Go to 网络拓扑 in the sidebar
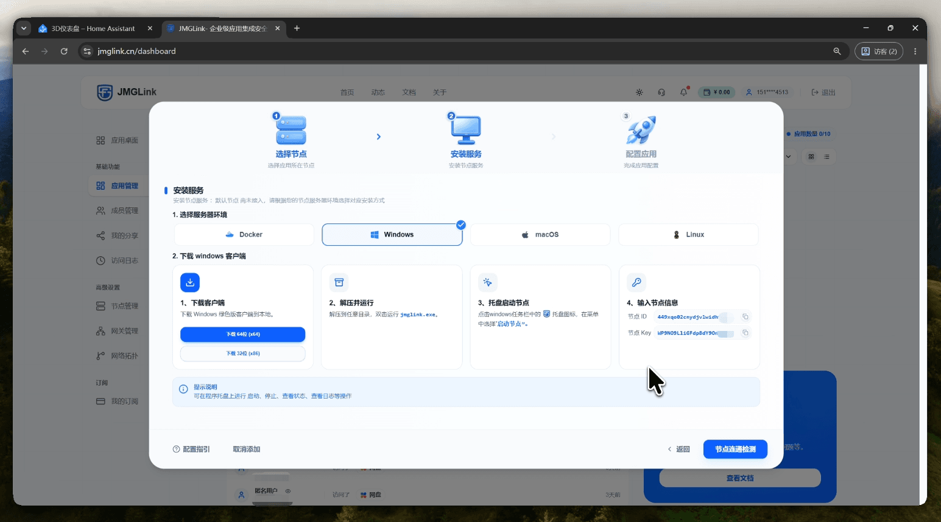 click(118, 356)
